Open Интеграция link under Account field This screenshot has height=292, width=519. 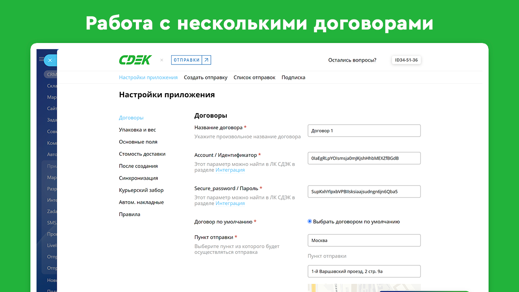coord(230,170)
